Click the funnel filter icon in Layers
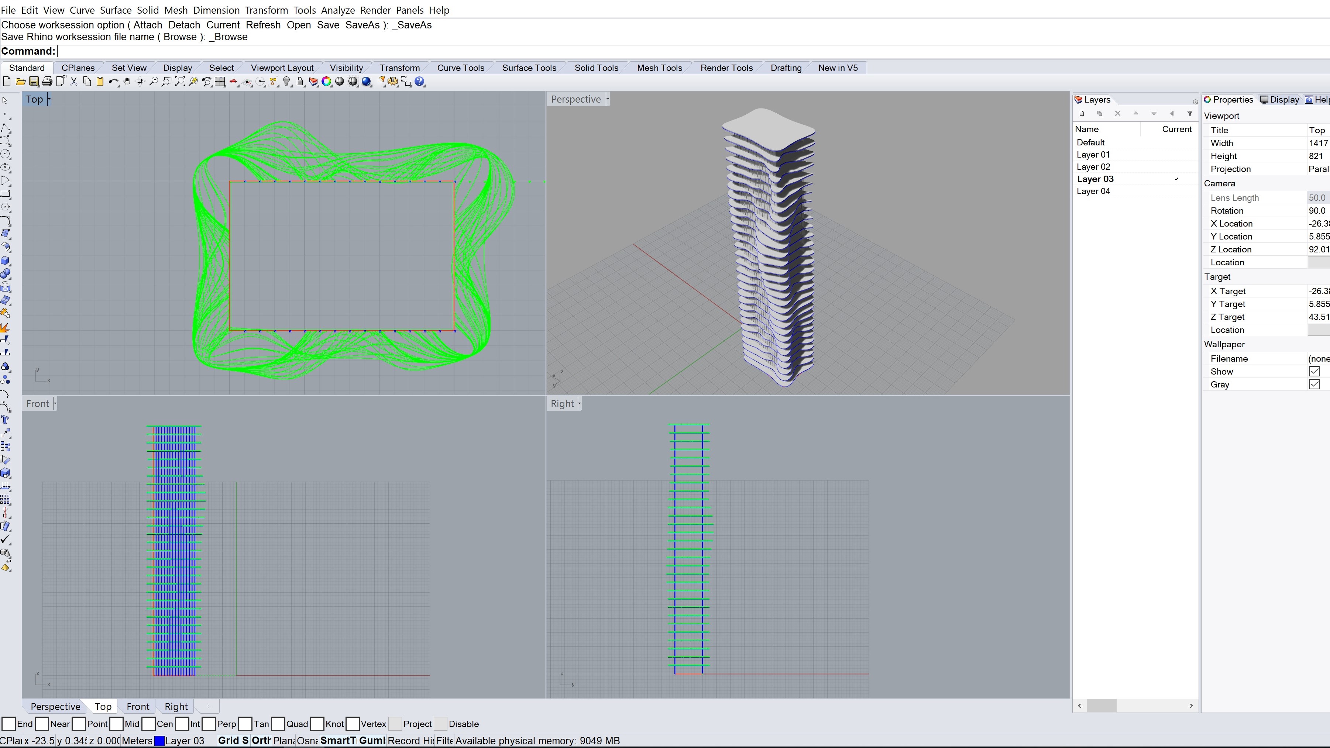The height and width of the screenshot is (748, 1330). tap(1190, 114)
